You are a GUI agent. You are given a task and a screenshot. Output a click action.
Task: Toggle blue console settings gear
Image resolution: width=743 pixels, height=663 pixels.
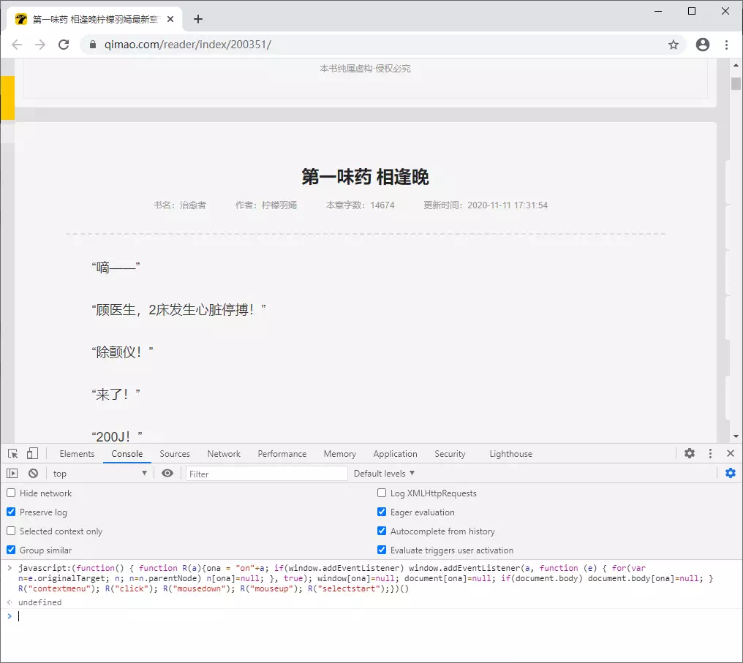tap(731, 473)
